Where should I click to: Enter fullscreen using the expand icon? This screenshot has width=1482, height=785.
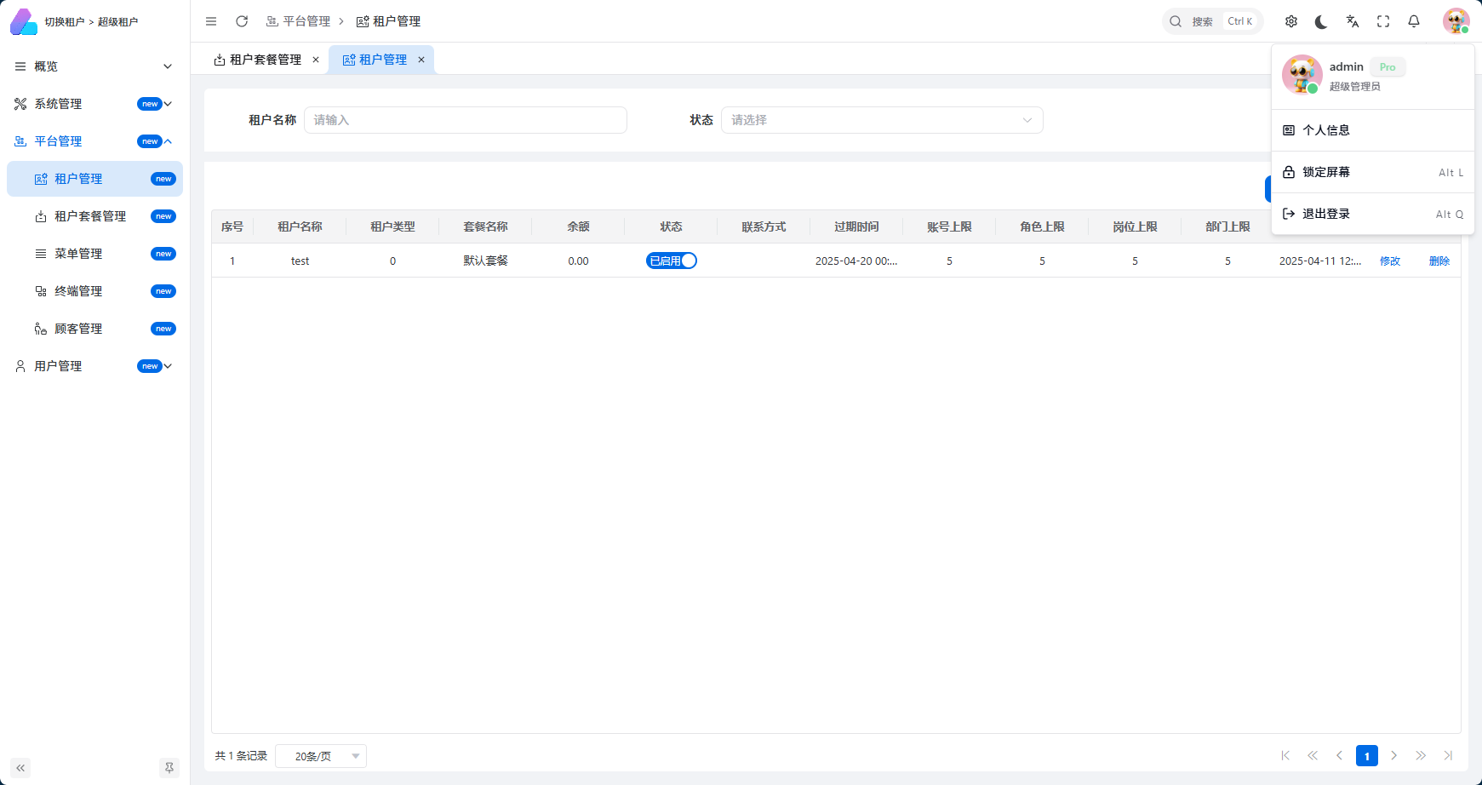pyautogui.click(x=1383, y=21)
